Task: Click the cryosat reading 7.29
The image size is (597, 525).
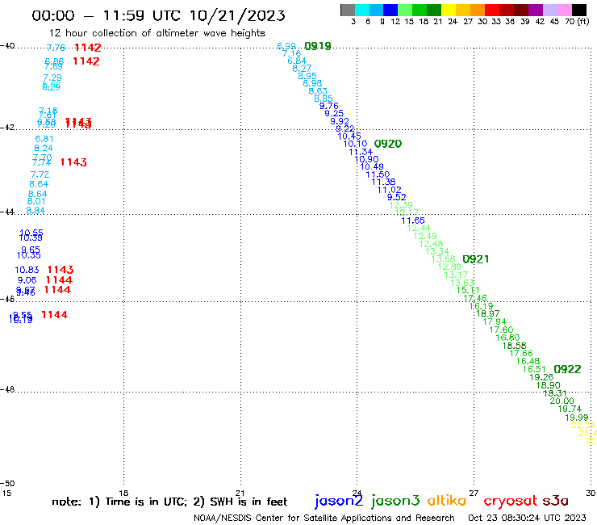Action: click(x=52, y=78)
